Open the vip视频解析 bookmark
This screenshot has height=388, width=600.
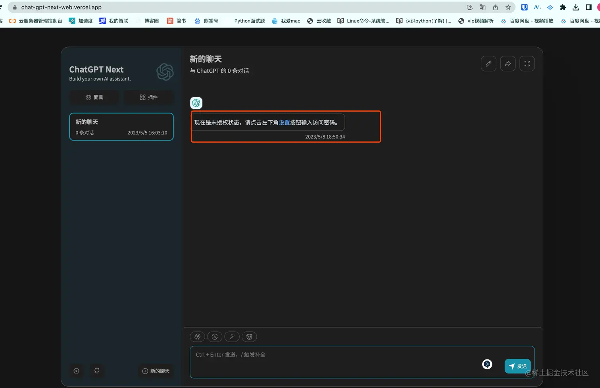point(476,21)
